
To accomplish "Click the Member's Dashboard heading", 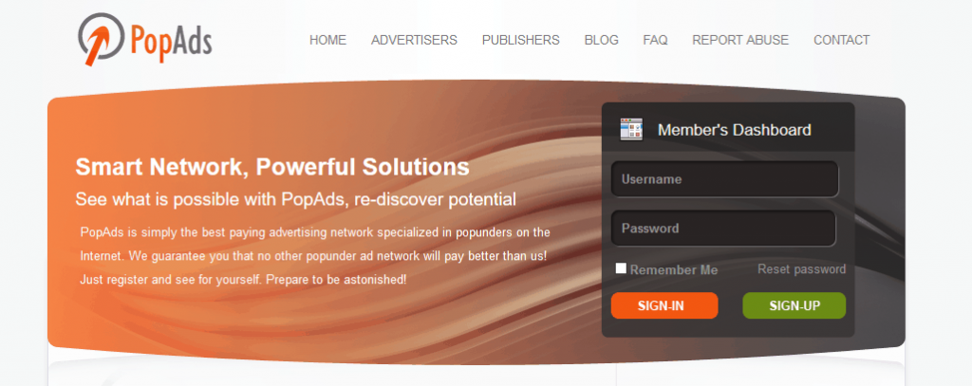I will point(734,130).
